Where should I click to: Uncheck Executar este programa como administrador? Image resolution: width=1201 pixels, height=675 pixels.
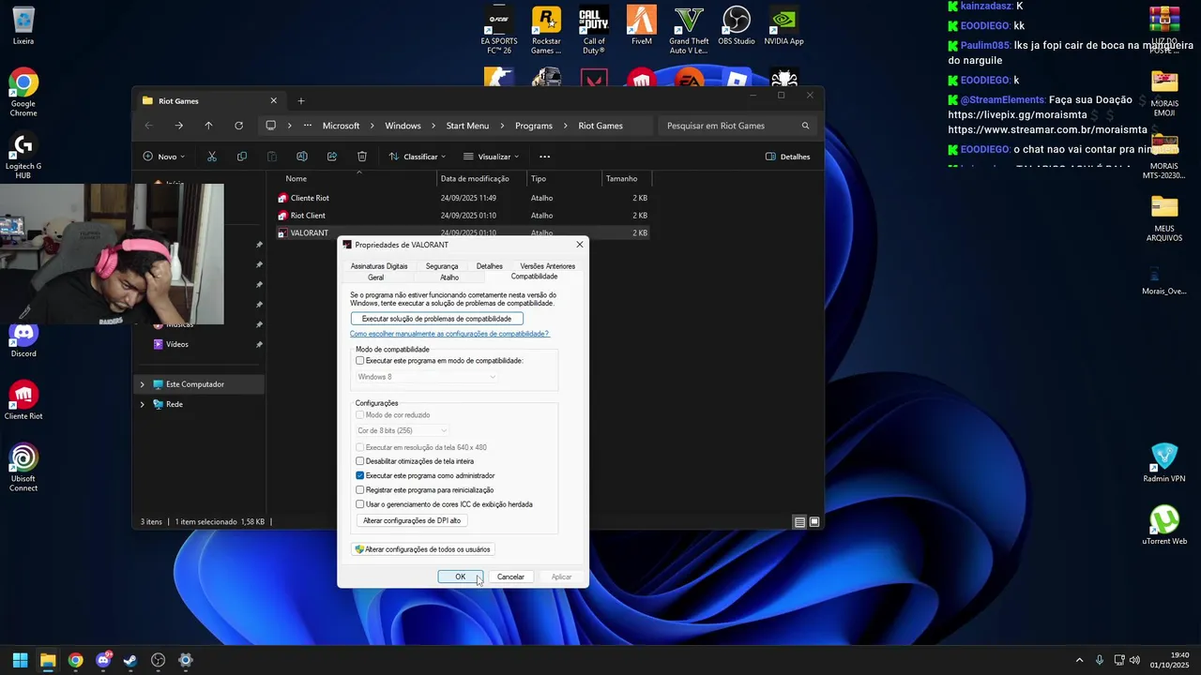360,475
